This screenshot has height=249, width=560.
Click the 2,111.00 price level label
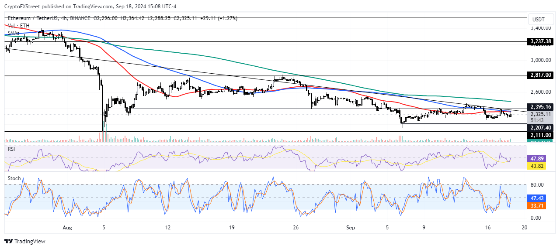pyautogui.click(x=541, y=135)
